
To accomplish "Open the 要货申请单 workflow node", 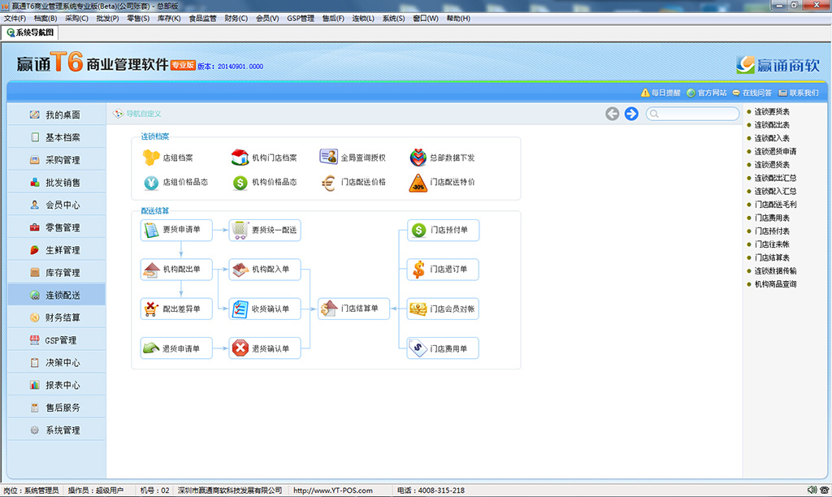I will pyautogui.click(x=175, y=231).
